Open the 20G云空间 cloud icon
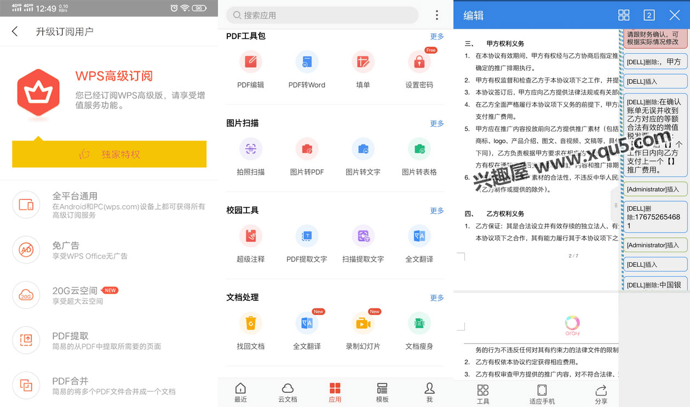Viewport: 690px width, 407px height. [x=26, y=295]
